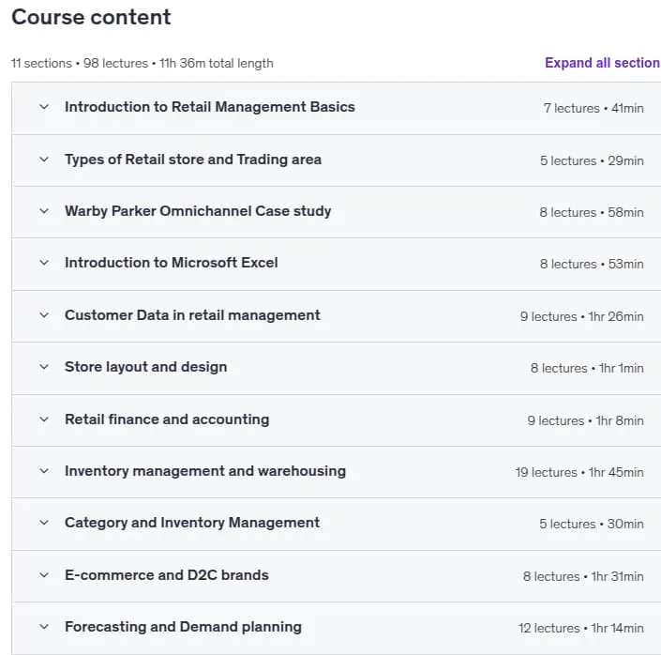Viewport: 661px width, 655px height.
Task: Select Store layout and design section title
Action: point(146,367)
